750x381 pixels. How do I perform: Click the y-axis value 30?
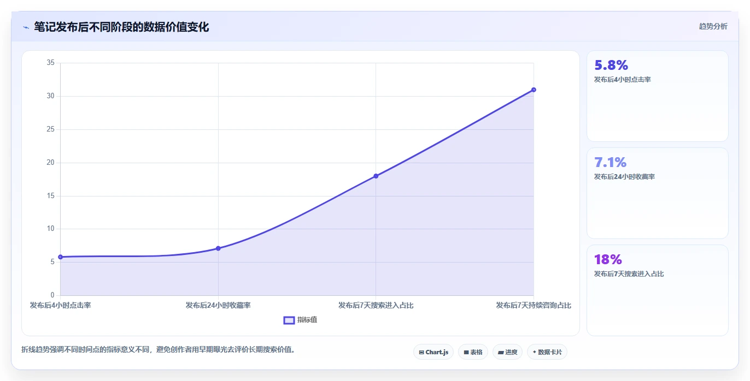pyautogui.click(x=50, y=96)
